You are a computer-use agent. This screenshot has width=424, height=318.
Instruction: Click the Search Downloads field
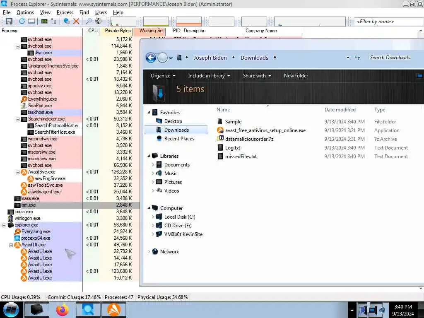click(390, 58)
